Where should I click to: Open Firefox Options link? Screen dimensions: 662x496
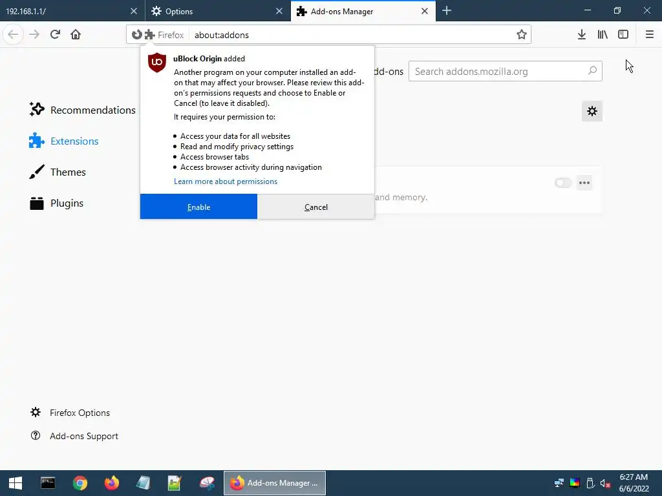tap(70, 413)
